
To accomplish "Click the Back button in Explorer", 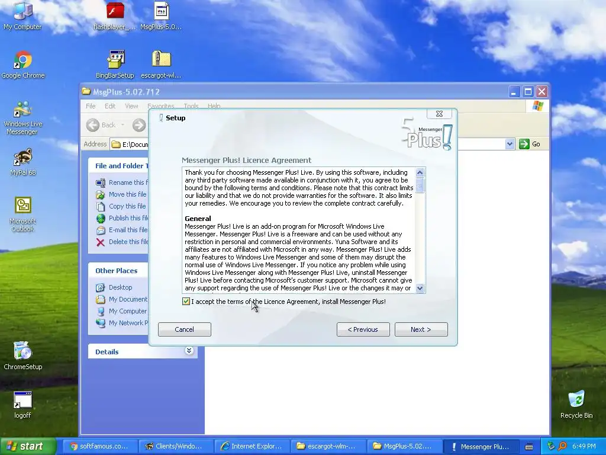I will 101,125.
